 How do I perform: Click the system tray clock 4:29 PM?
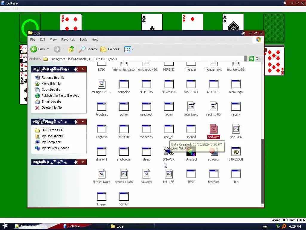pos(295,226)
